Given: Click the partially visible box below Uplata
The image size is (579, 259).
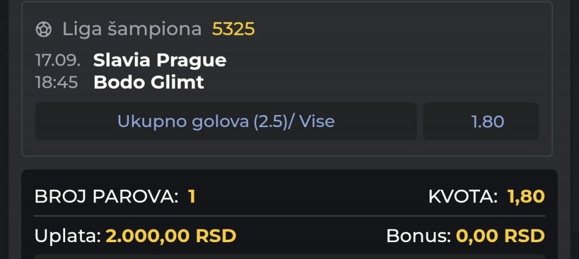Looking at the screenshot, I should [x=289, y=257].
